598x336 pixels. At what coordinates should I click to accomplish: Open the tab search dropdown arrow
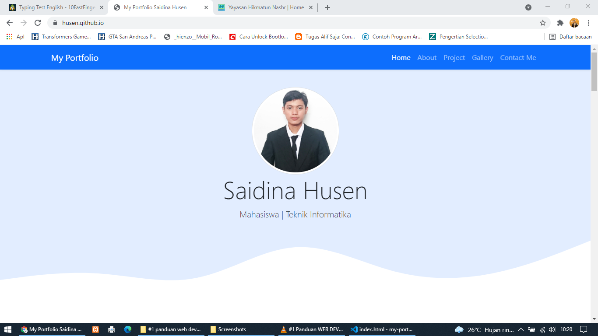(528, 7)
